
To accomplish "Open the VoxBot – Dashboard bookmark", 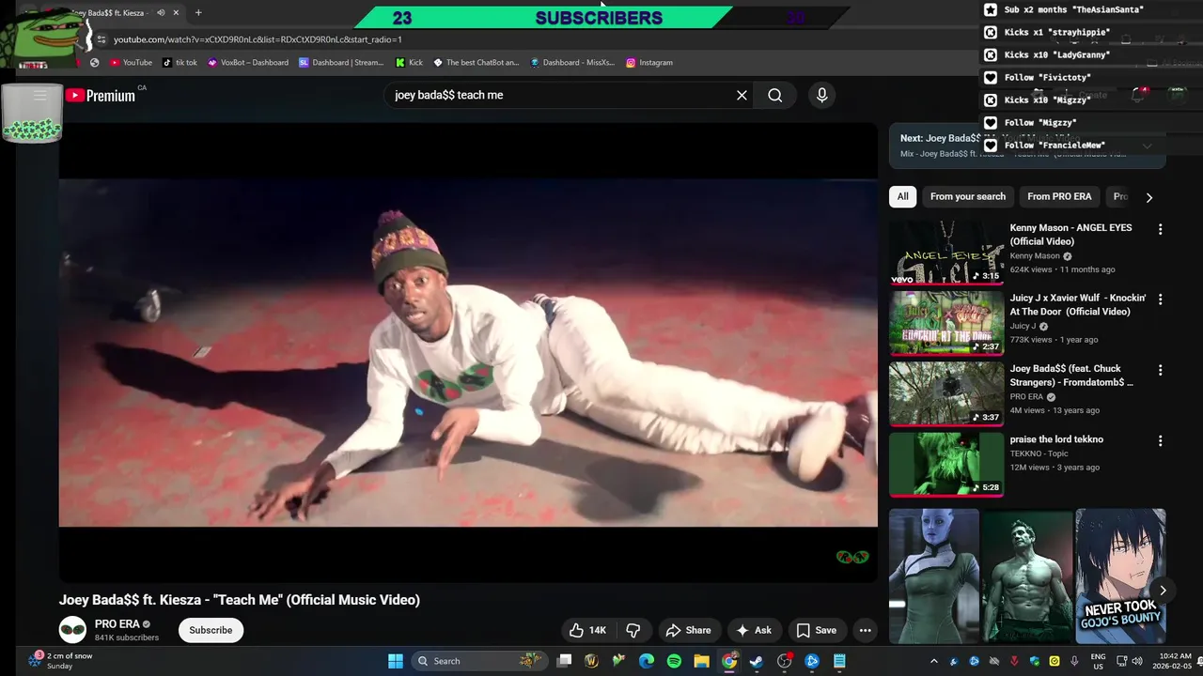I will point(248,63).
